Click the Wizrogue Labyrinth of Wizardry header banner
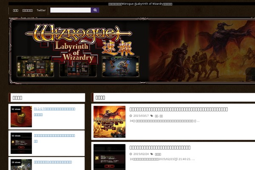 pyautogui.click(x=132, y=51)
